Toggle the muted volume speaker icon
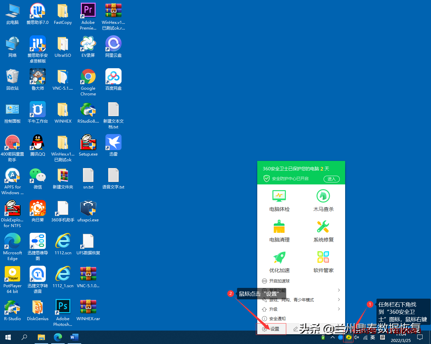431x344 pixels. pyautogui.click(x=357, y=337)
